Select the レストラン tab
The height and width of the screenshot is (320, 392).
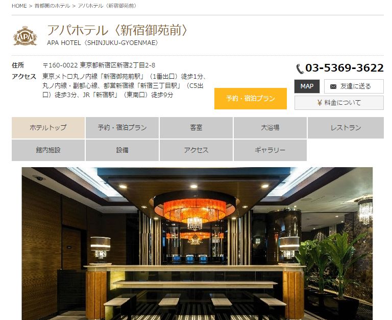pos(346,127)
